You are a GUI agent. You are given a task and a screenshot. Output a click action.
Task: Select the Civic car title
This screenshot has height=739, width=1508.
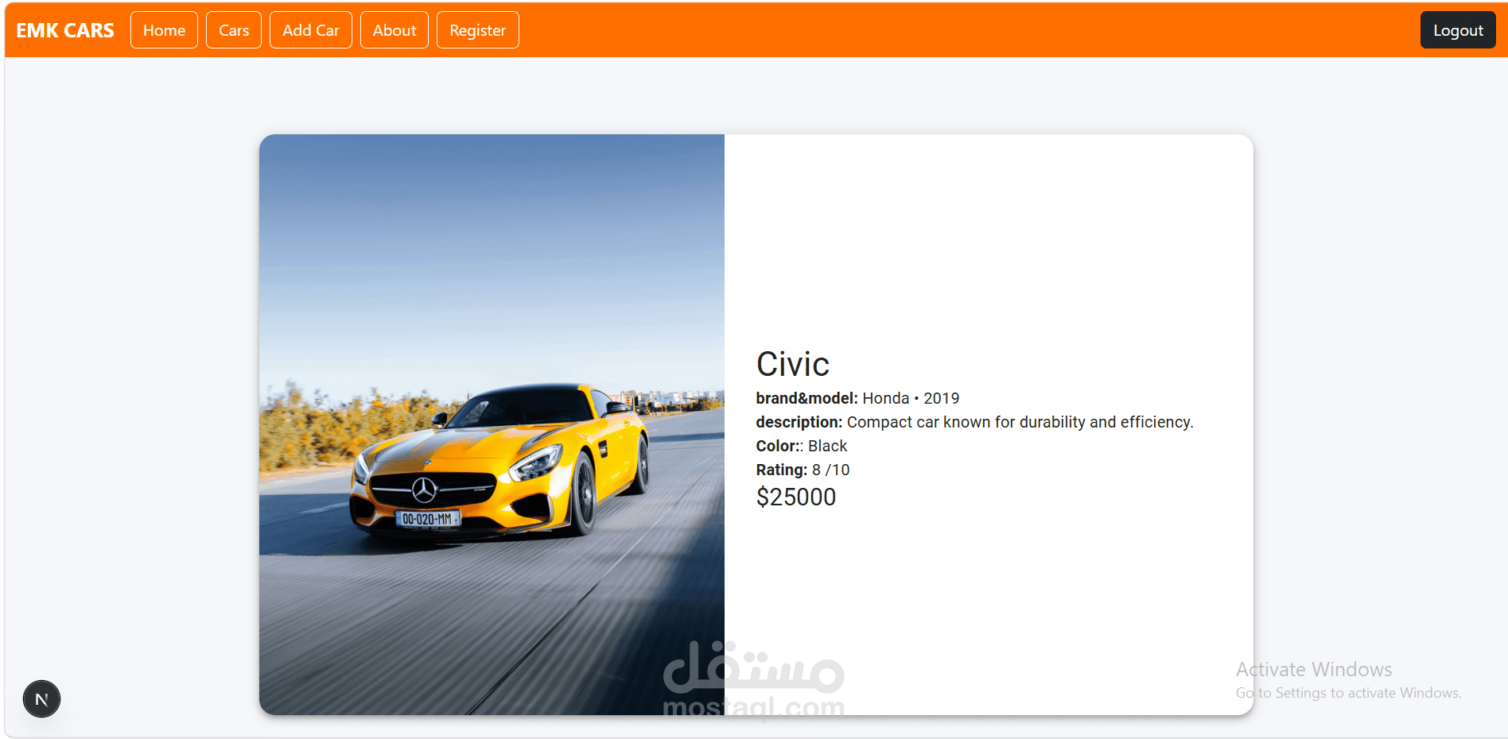click(x=793, y=365)
